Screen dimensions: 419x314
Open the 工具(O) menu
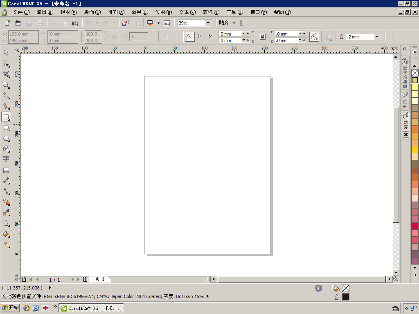(234, 12)
